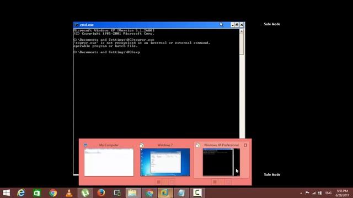Select the Windows 7 preview thumbnail
The height and width of the screenshot is (198, 353).
[x=165, y=162]
